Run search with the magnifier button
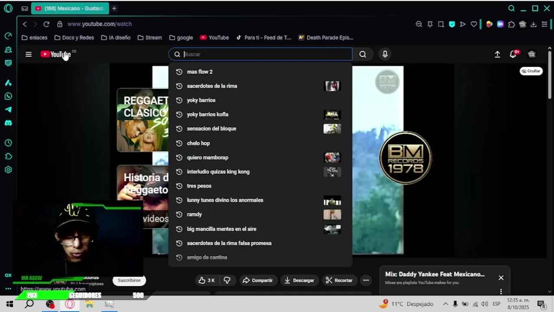This screenshot has width=554, height=312. tap(363, 54)
